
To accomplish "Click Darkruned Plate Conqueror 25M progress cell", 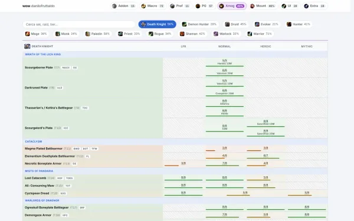I will [x=225, y=93].
